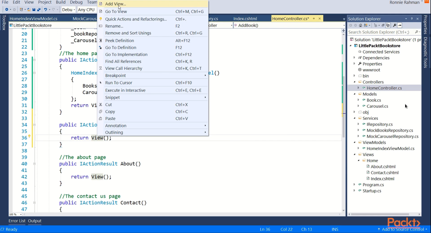Click the Save All toolbar icon
Screen dimensions: 431x233
click(38, 9)
